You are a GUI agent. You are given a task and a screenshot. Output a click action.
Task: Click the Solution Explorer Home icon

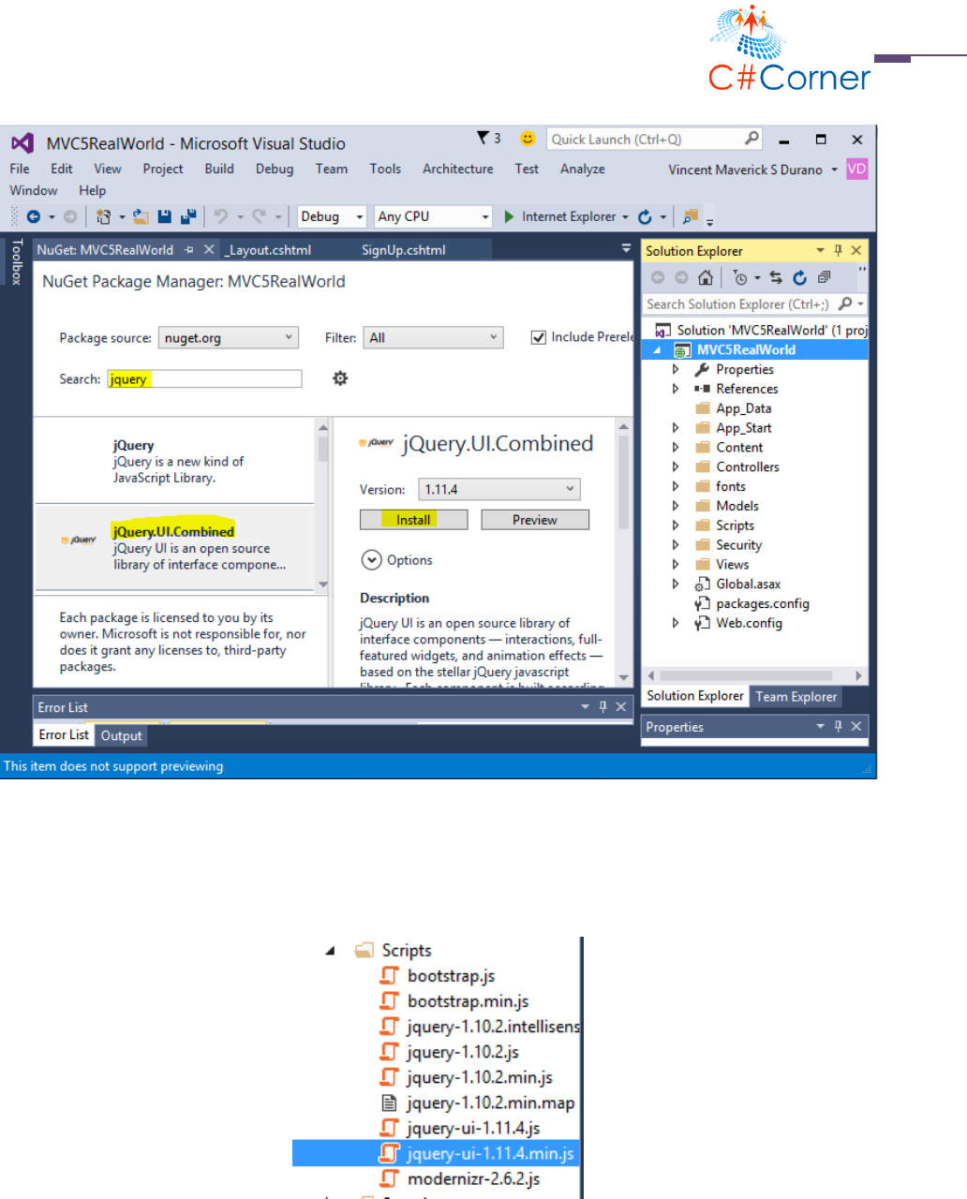point(706,277)
